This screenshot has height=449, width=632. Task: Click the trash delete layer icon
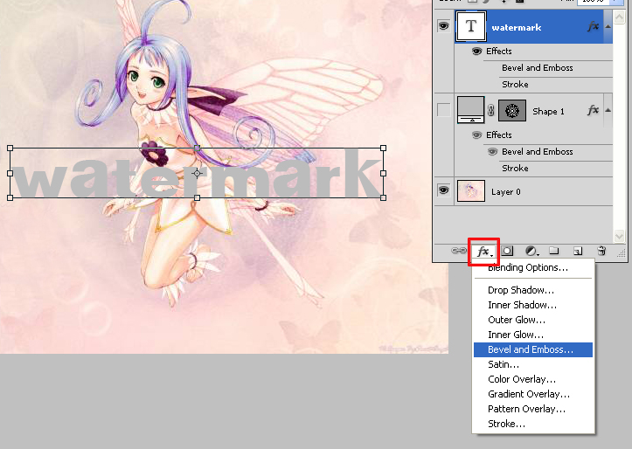point(601,251)
